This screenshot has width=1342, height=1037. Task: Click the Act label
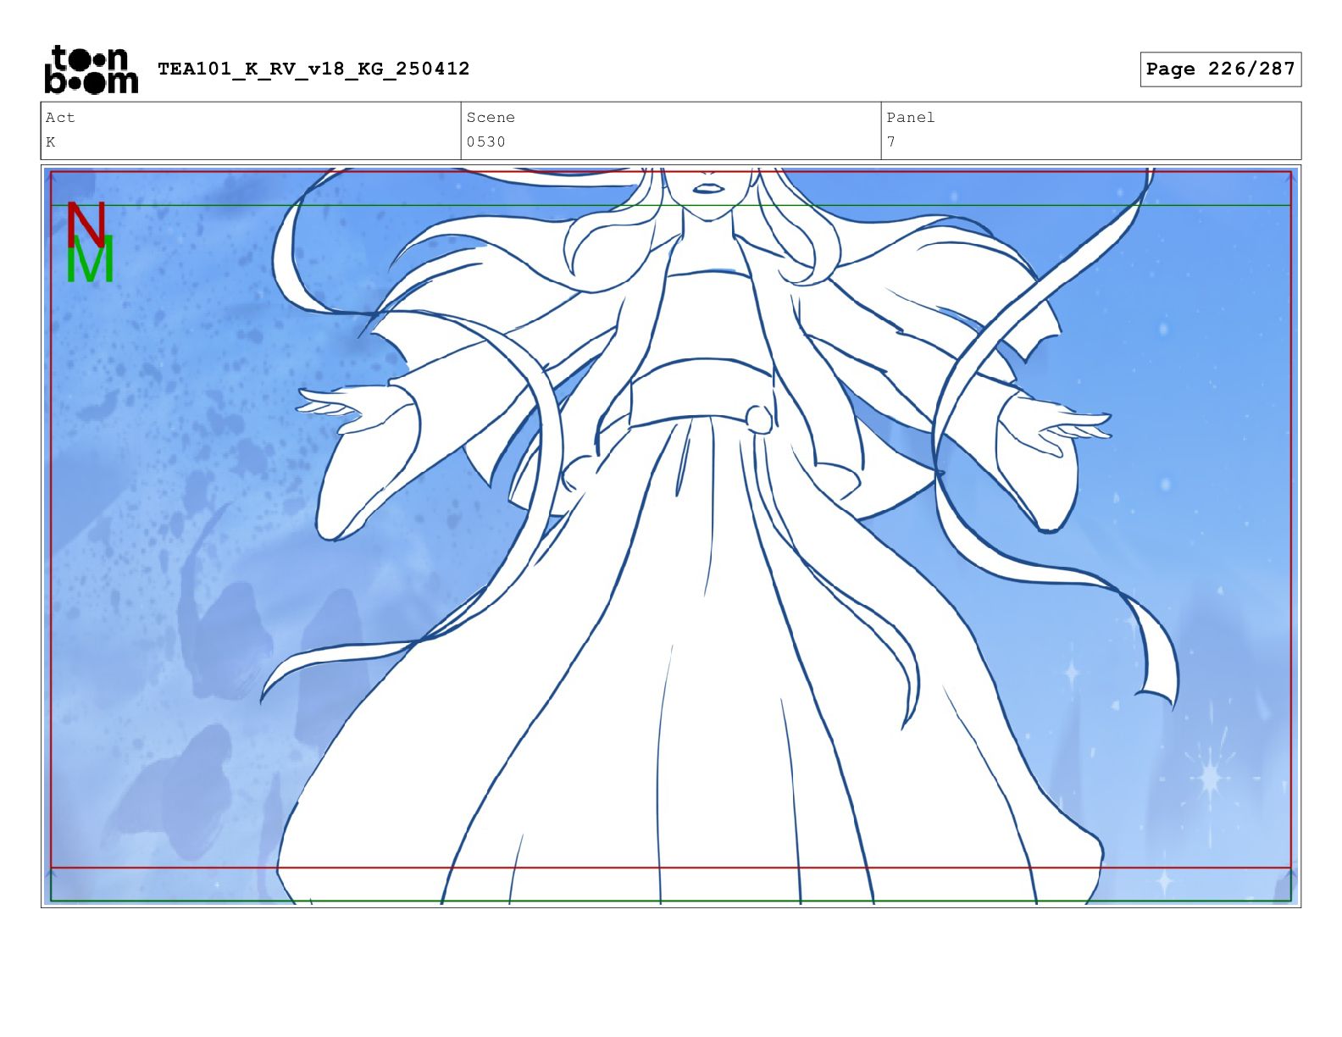coord(60,118)
